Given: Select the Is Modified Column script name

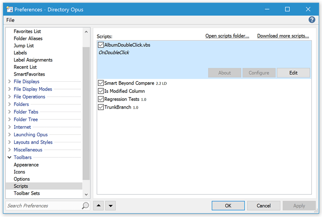Looking at the screenshot, I should click(x=125, y=91).
